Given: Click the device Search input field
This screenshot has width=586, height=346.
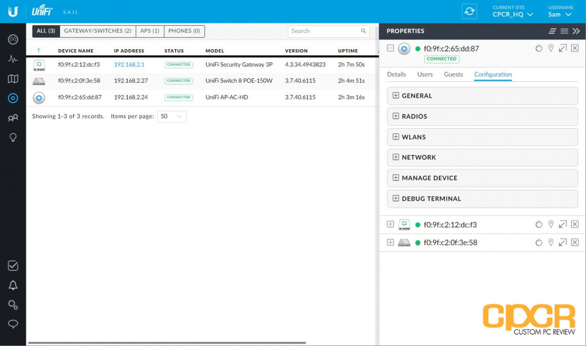Looking at the screenshot, I should tap(324, 31).
